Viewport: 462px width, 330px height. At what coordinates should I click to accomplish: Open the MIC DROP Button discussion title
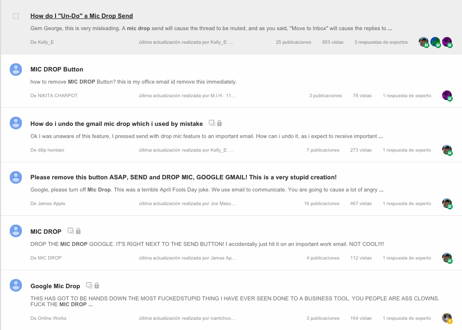tap(57, 69)
